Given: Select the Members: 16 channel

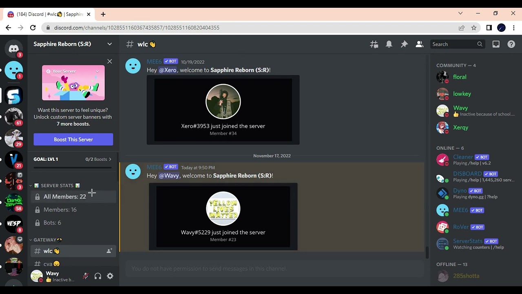Looking at the screenshot, I should coord(73,210).
